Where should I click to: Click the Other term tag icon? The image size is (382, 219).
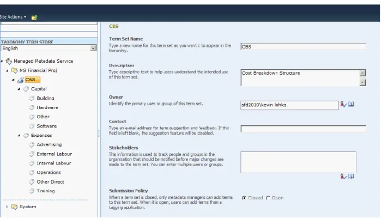32,117
